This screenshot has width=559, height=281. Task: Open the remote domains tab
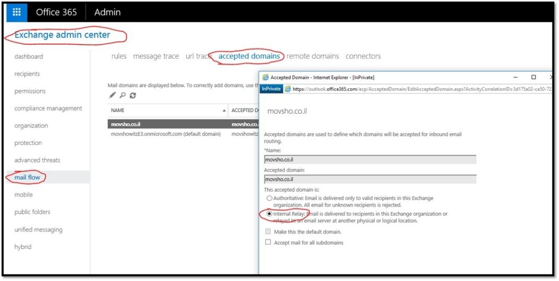click(313, 56)
